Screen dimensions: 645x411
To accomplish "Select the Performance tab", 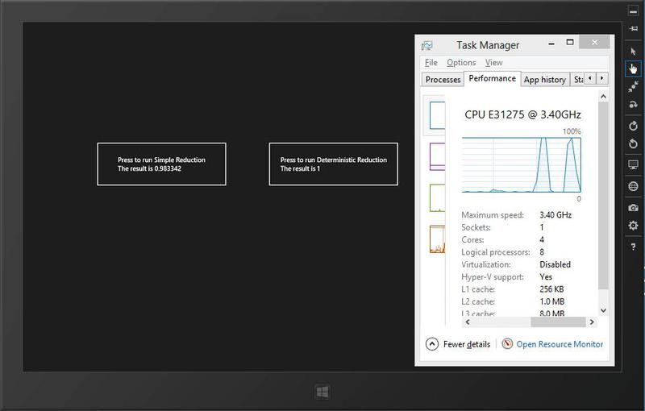I will (492, 78).
